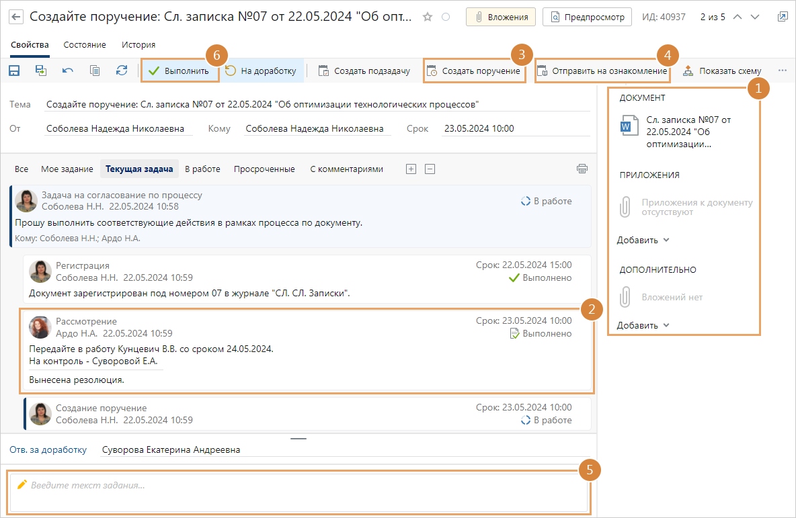
Task: Click the refresh icon in toolbar
Action: point(122,71)
